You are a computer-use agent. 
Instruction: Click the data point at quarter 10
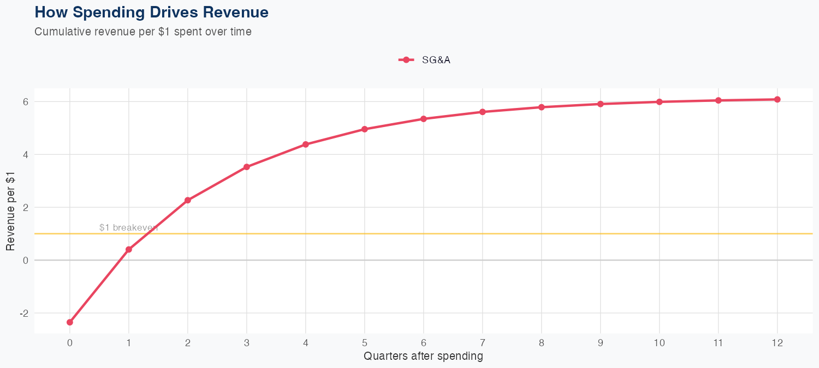pyautogui.click(x=660, y=101)
